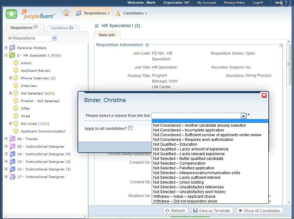Click the Show All Candidates button

(x=259, y=211)
